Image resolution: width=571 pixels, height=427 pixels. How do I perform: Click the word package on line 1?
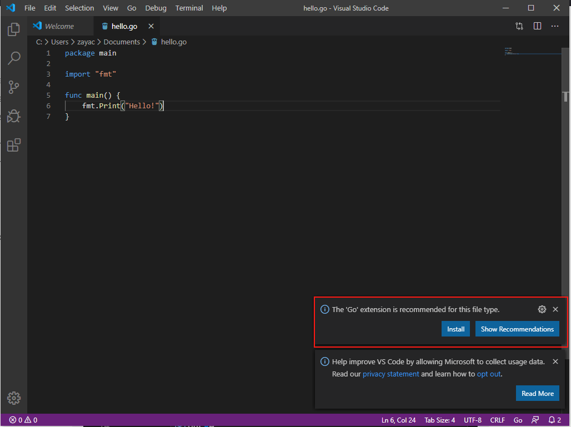pyautogui.click(x=80, y=53)
